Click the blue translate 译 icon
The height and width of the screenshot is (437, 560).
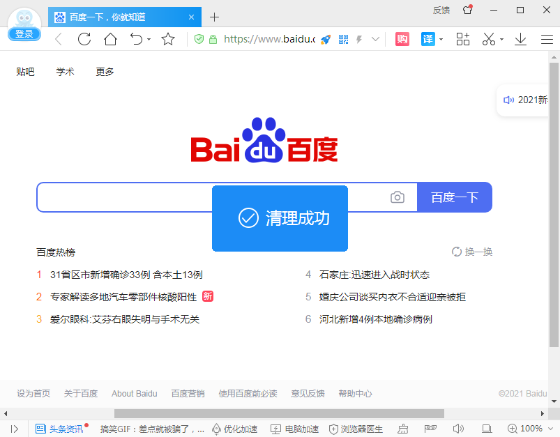point(428,39)
